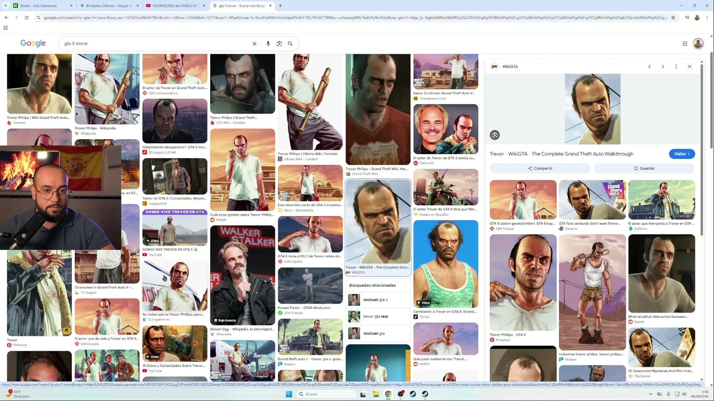Open a new browser tab

[280, 6]
